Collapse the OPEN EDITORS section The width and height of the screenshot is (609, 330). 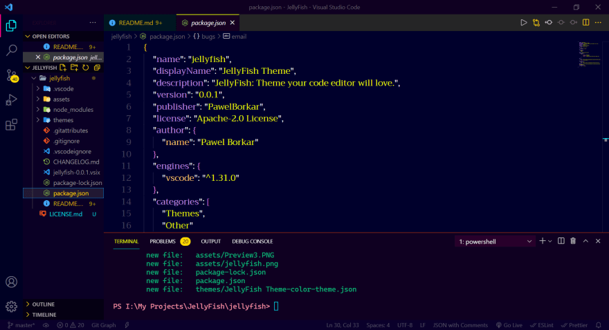tap(63, 36)
